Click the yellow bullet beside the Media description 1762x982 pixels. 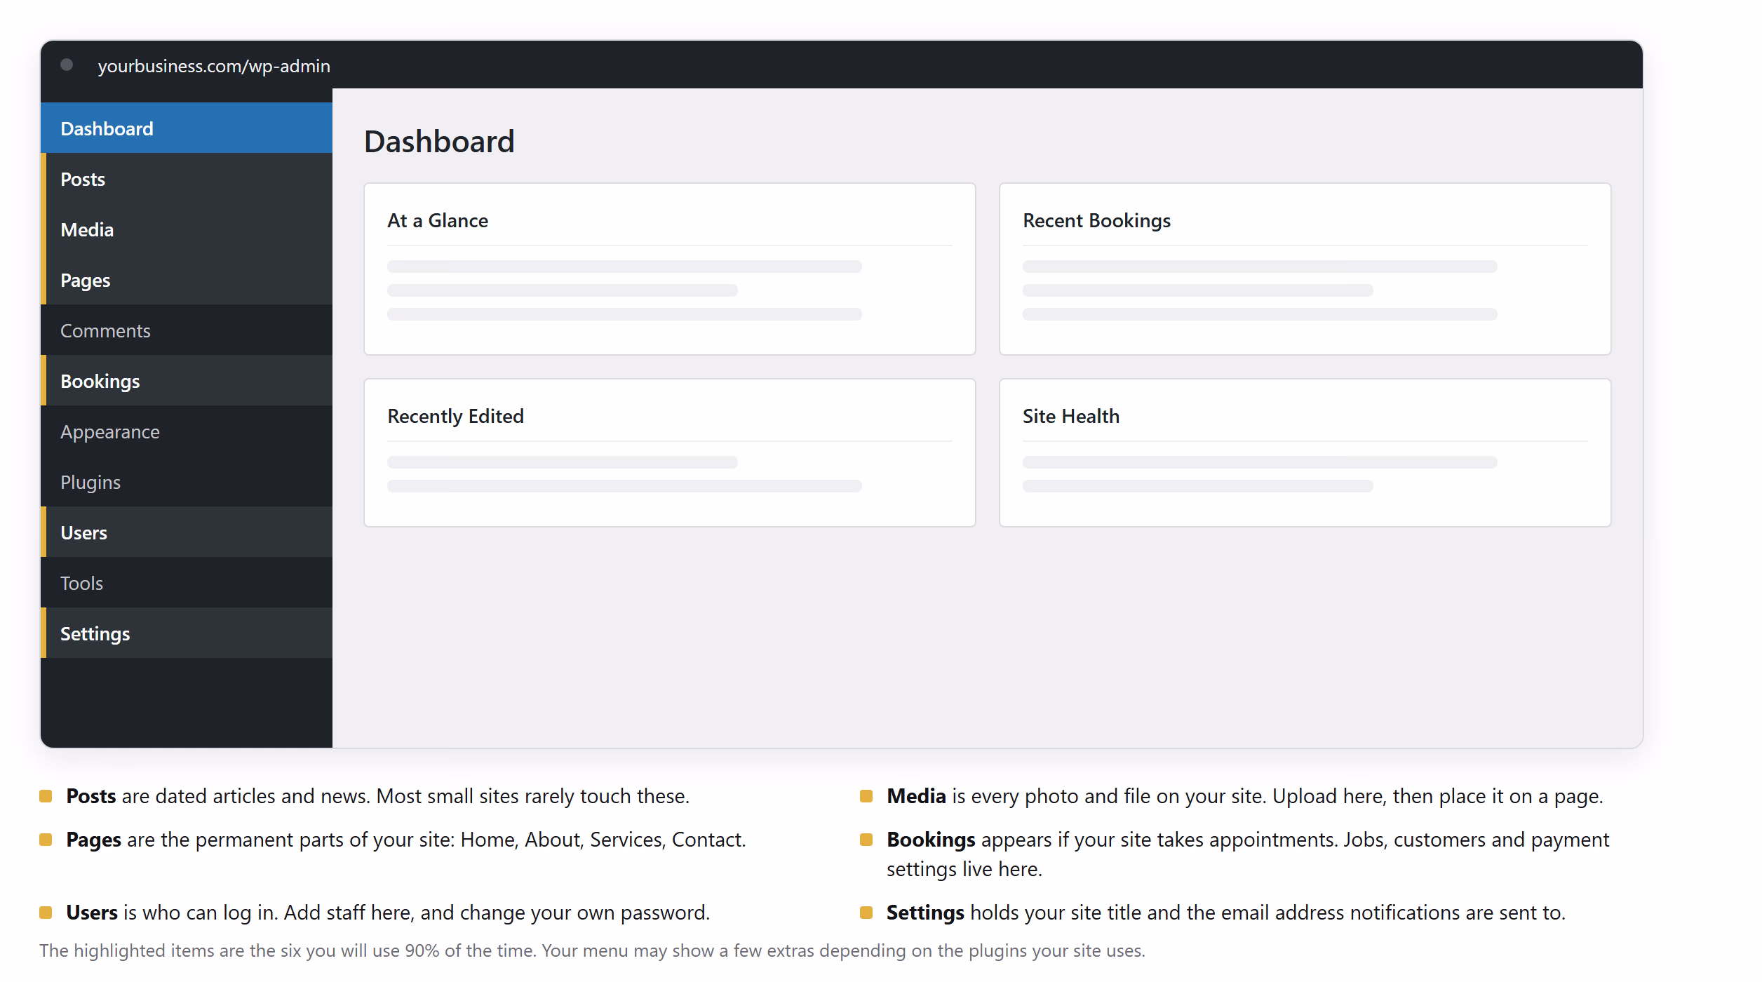pos(866,796)
